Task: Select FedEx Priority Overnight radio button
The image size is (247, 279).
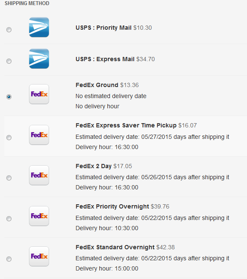Action: coord(9,219)
